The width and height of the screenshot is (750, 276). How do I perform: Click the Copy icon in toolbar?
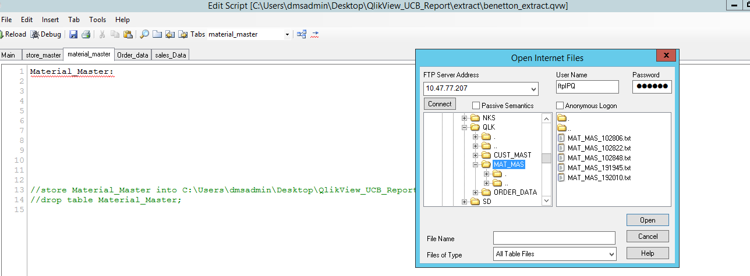click(x=115, y=34)
